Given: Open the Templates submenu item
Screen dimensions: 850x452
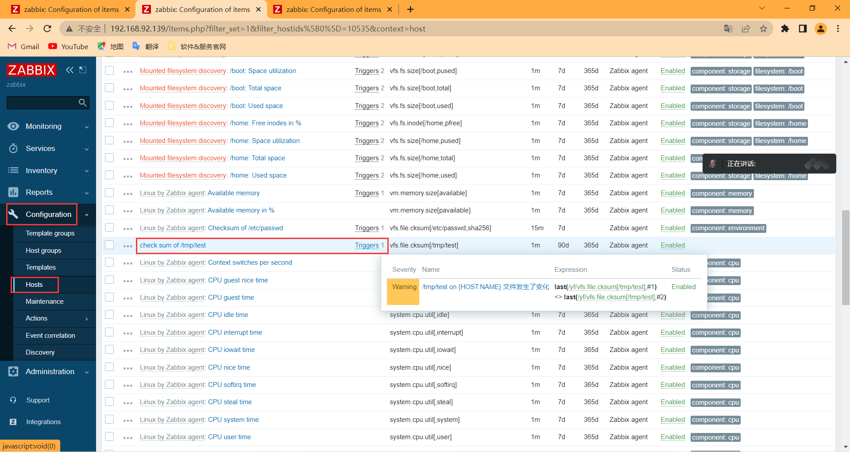Looking at the screenshot, I should (x=41, y=267).
